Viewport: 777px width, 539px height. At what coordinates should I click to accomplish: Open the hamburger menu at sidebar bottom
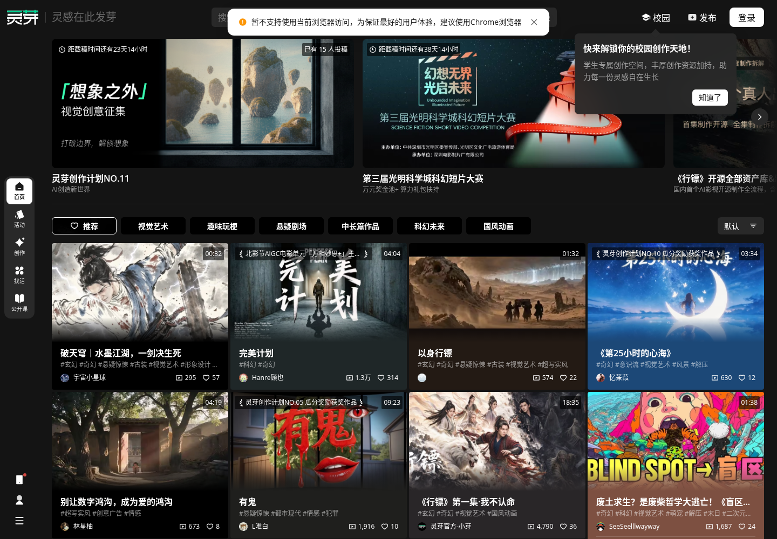pyautogui.click(x=19, y=521)
